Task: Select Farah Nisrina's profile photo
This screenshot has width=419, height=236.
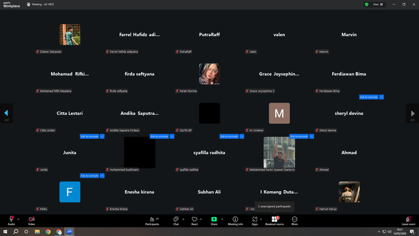Action: point(209,74)
